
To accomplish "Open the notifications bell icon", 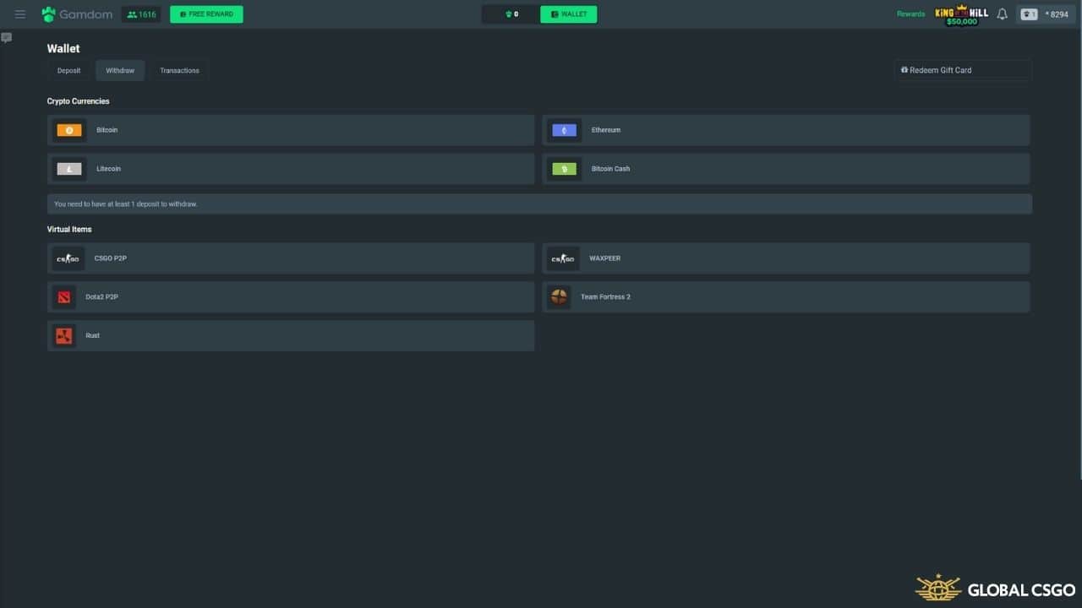I will [1003, 14].
